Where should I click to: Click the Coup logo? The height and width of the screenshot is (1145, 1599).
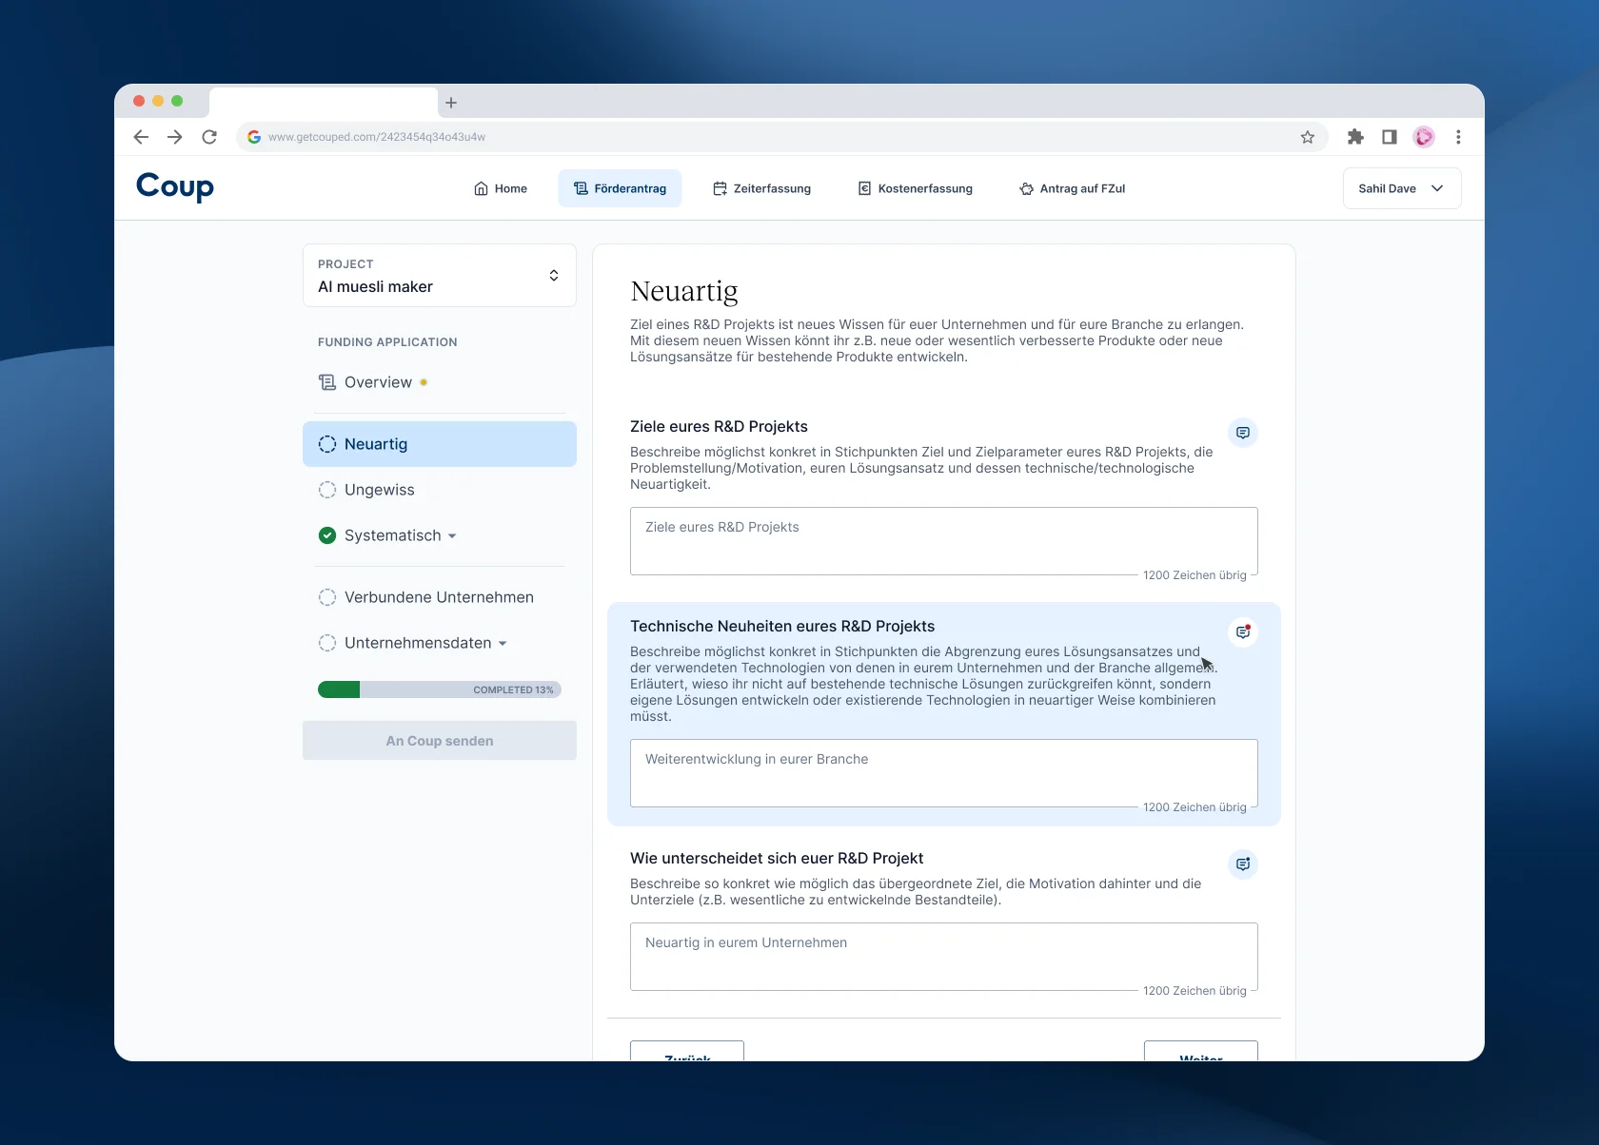click(x=175, y=186)
